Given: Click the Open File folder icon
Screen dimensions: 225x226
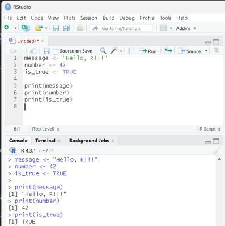Looking at the screenshot, I should click(39, 28).
